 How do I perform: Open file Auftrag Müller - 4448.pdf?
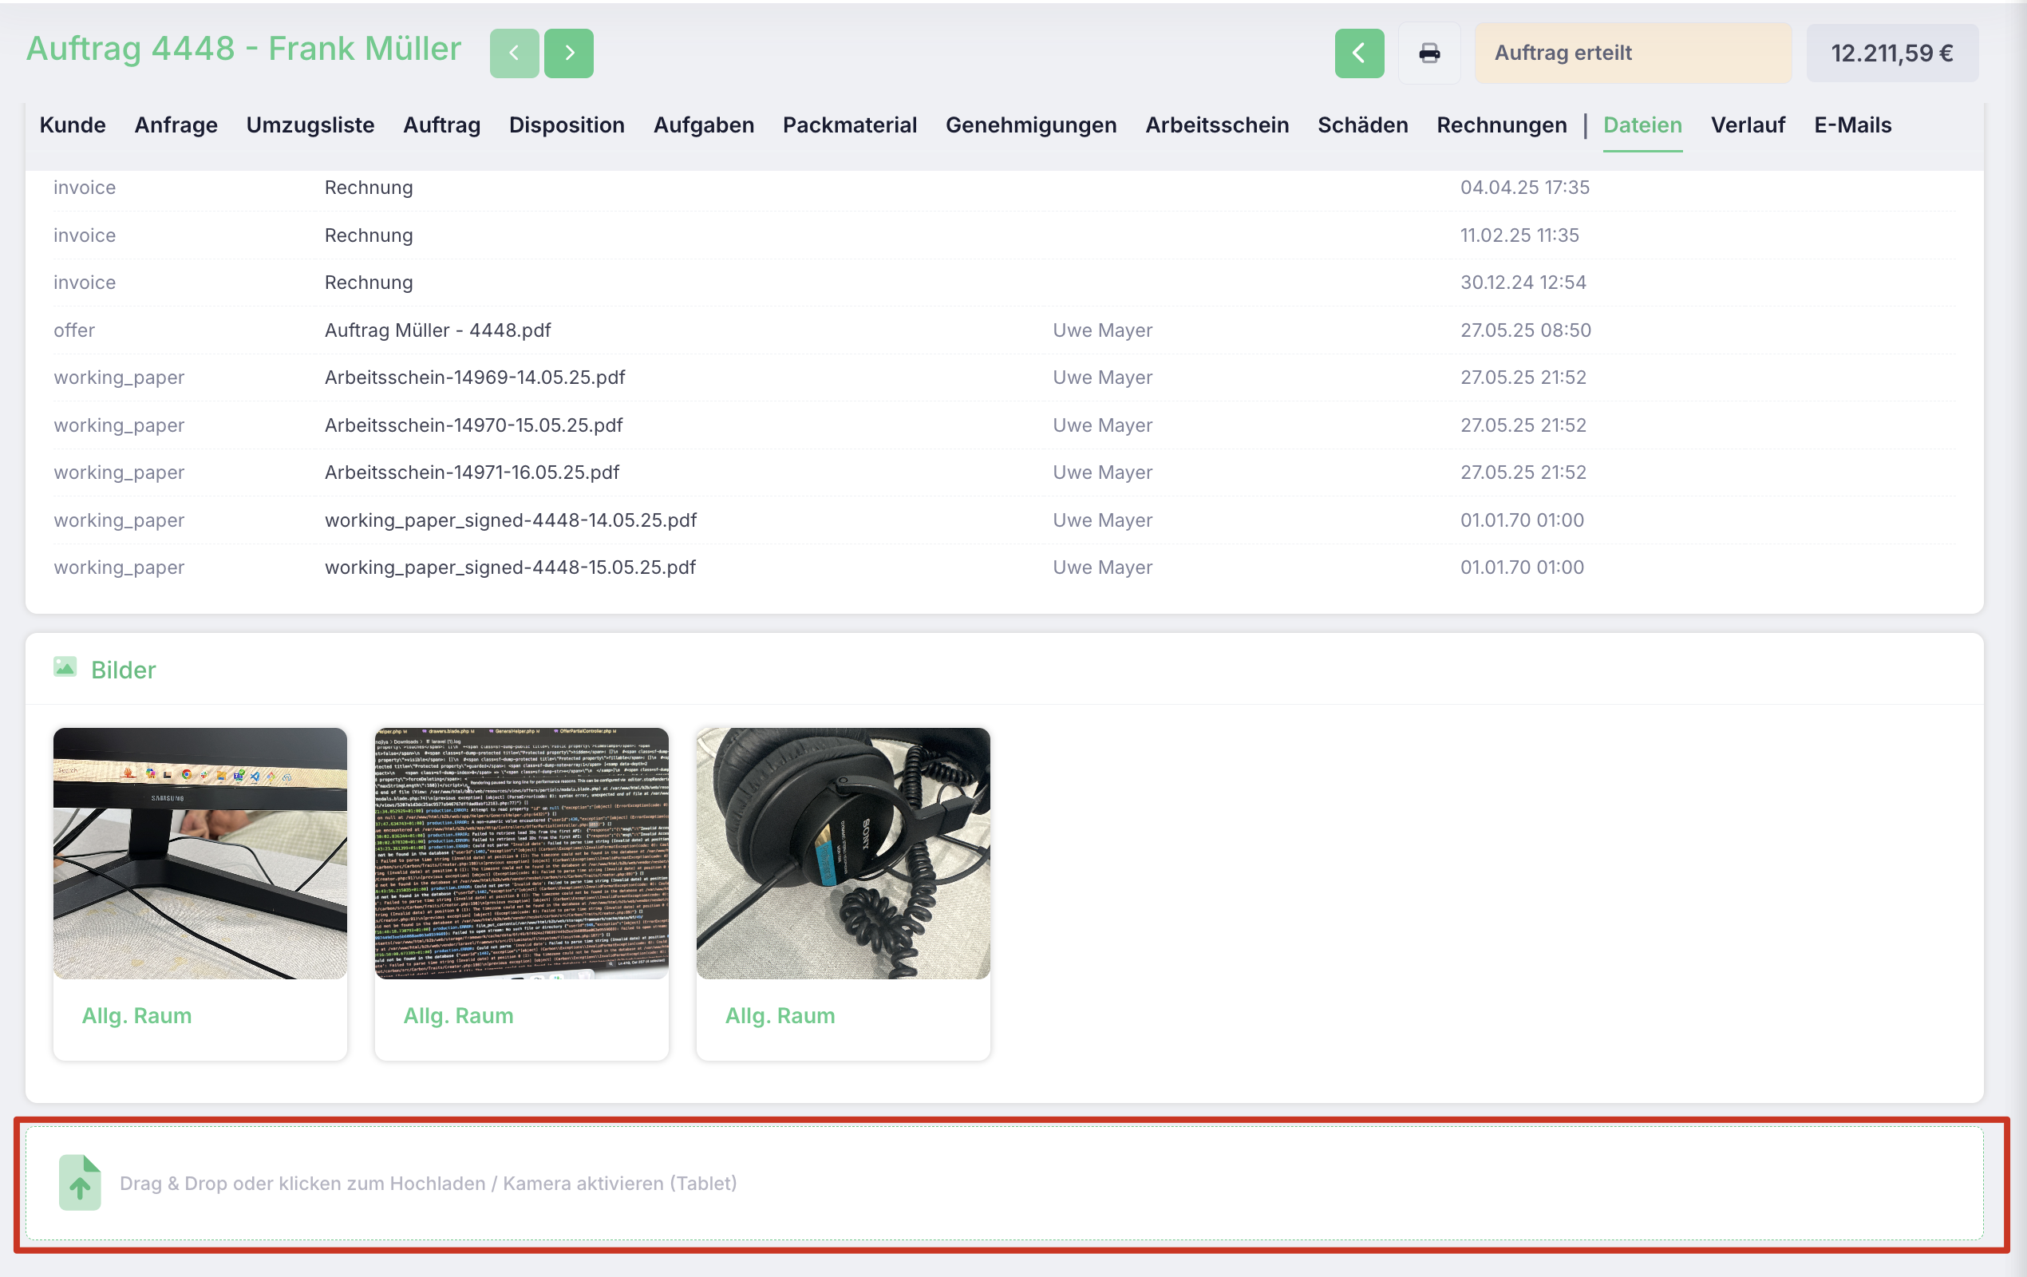click(x=438, y=331)
